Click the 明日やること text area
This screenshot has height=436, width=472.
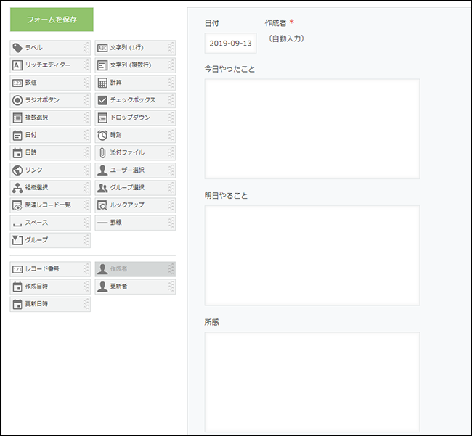tap(312, 255)
